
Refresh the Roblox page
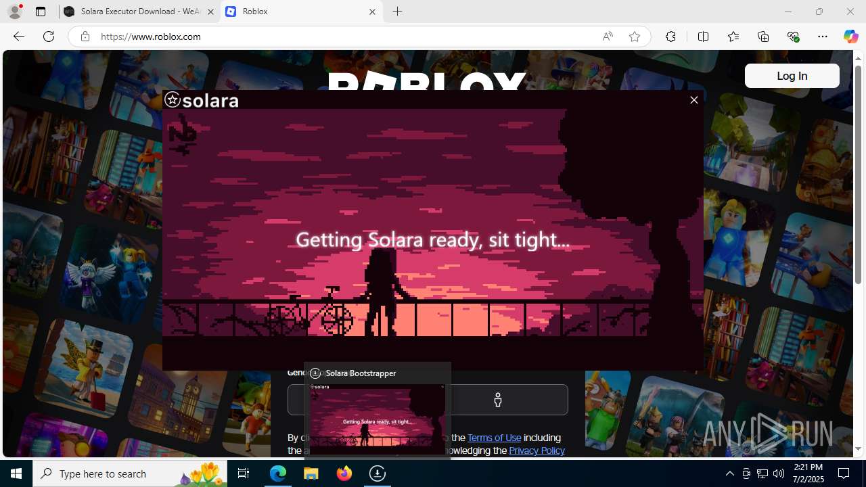[x=49, y=37]
